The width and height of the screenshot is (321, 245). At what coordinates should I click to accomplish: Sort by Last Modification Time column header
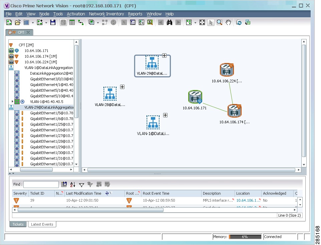[94, 193]
